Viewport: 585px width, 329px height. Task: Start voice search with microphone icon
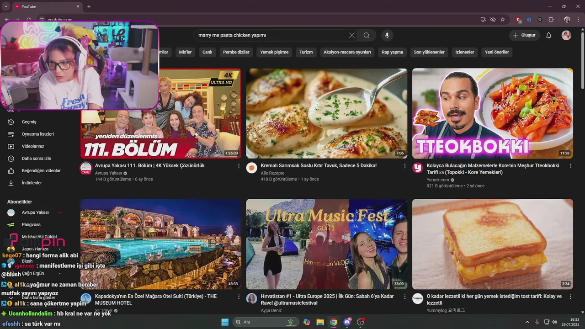pyautogui.click(x=387, y=35)
